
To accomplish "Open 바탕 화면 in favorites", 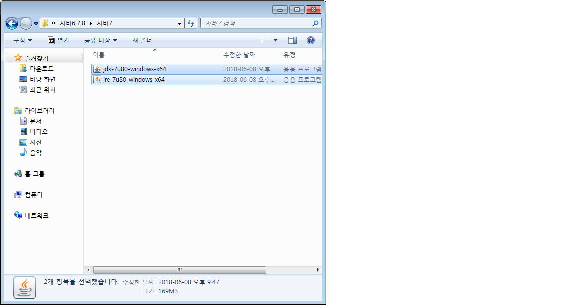I will (42, 79).
